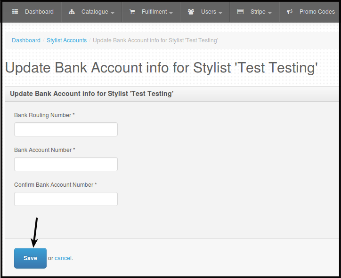Viewport: 341px width, 278px height.
Task: Click the Stripe credit card icon
Action: (x=240, y=11)
